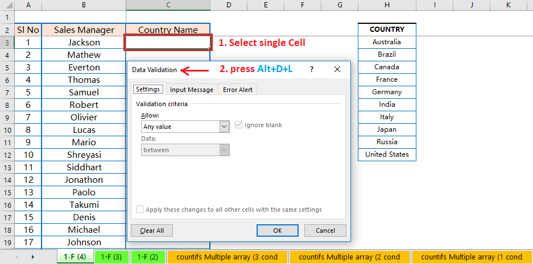This screenshot has height=264, width=533.
Task: Open the Data dropdown showing between
Action: click(185, 150)
